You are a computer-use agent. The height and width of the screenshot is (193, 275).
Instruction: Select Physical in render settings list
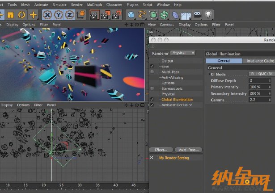click(168, 94)
